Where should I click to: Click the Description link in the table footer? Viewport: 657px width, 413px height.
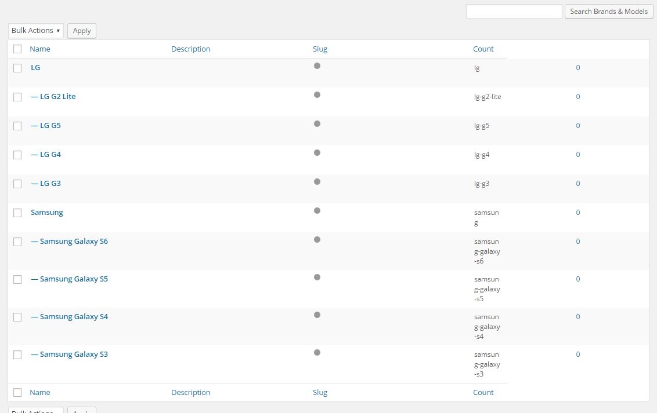coord(190,393)
